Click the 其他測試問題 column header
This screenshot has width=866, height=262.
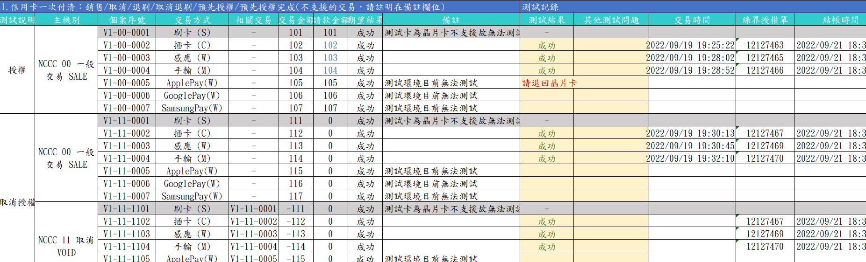pyautogui.click(x=611, y=20)
